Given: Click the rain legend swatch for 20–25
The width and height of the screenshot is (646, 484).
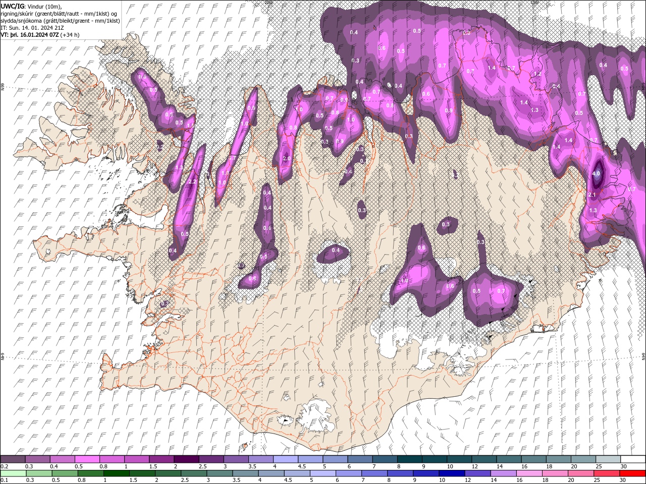Looking at the screenshot, I should click(x=581, y=473).
